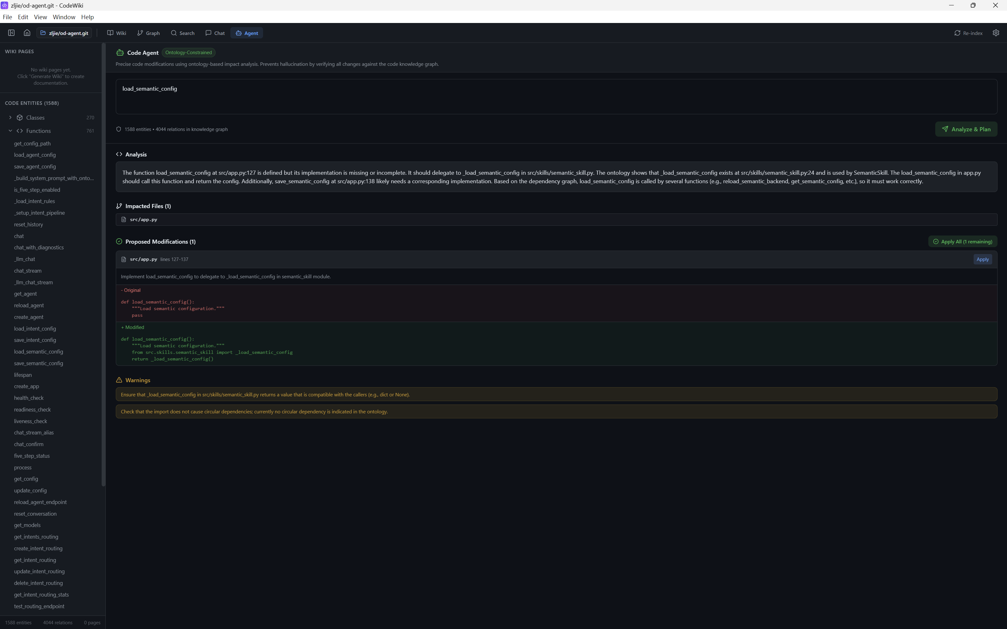The width and height of the screenshot is (1007, 629).
Task: Click the Code Agent robot icon
Action: (120, 52)
